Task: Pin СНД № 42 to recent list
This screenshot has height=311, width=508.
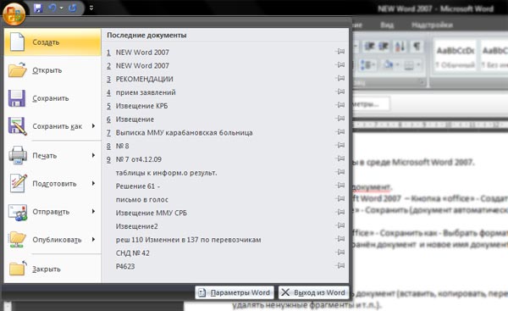Action: point(340,252)
